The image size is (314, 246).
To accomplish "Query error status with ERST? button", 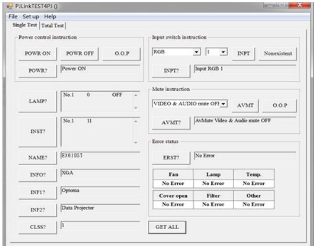I will (x=171, y=158).
